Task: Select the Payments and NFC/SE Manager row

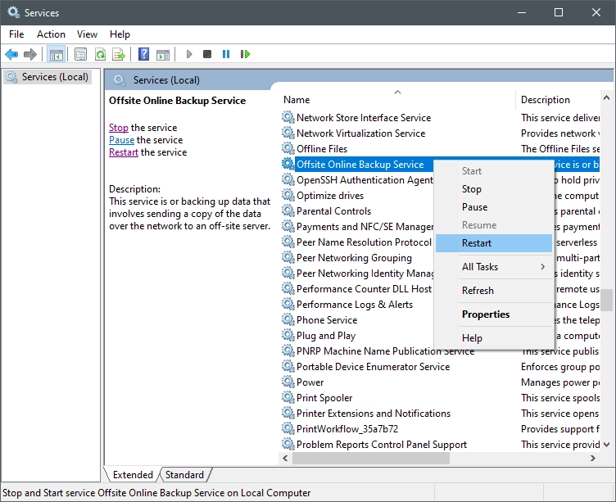Action: (x=365, y=227)
